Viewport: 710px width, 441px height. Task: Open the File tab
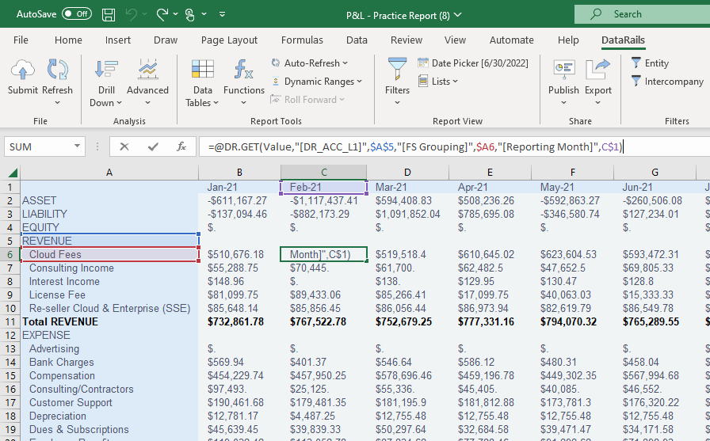click(21, 40)
